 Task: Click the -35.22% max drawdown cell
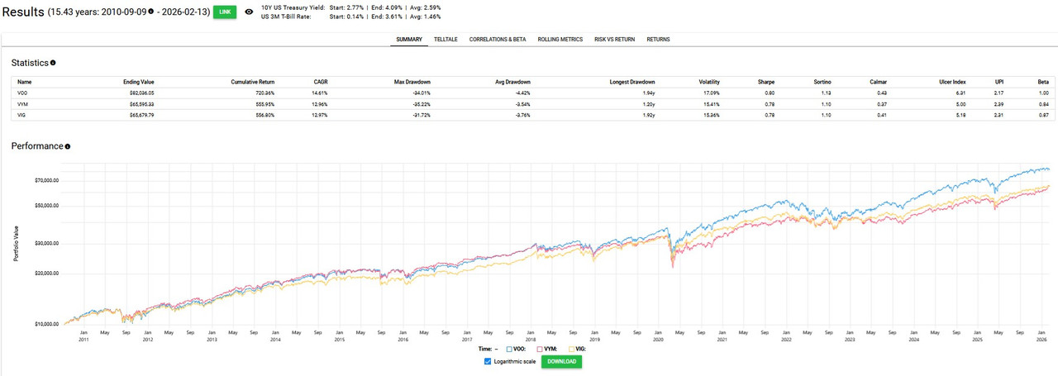(420, 104)
